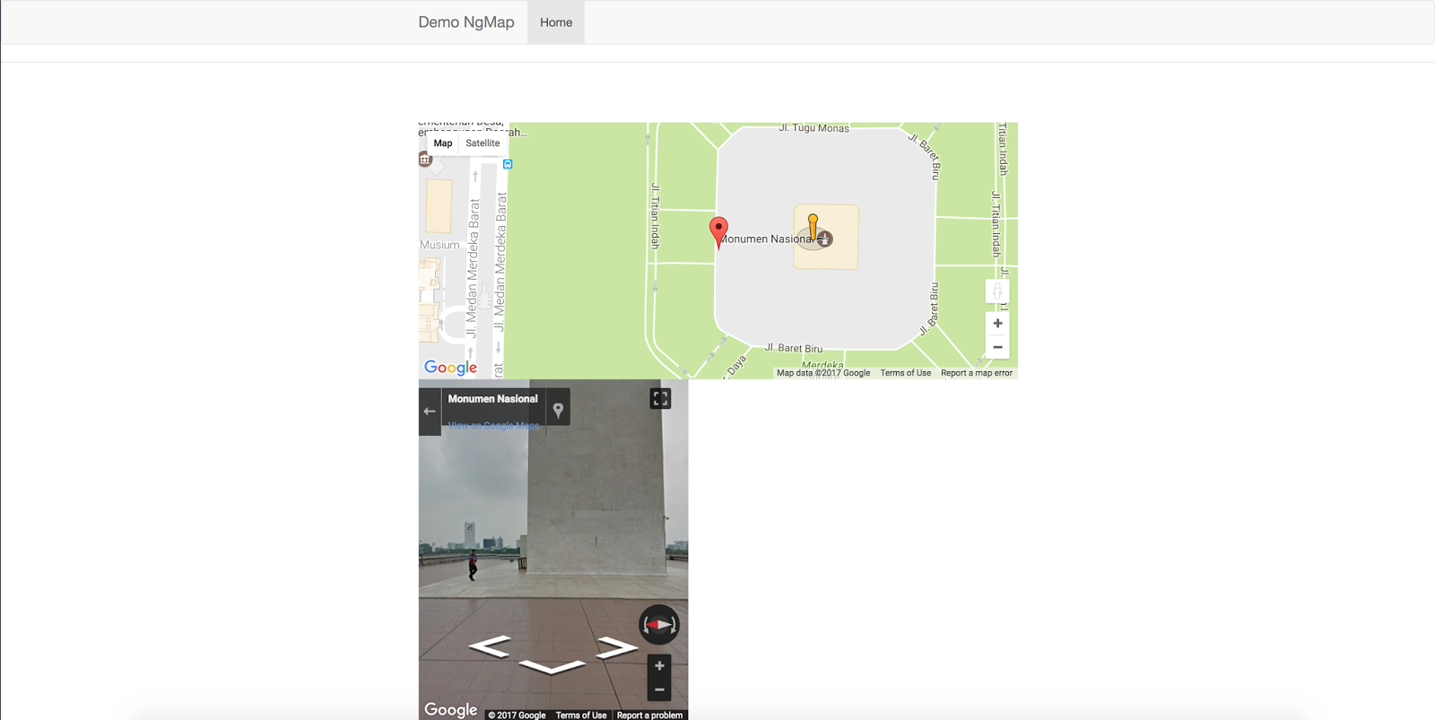Move left with Street View arrow
This screenshot has height=720, width=1435.
pyautogui.click(x=490, y=646)
